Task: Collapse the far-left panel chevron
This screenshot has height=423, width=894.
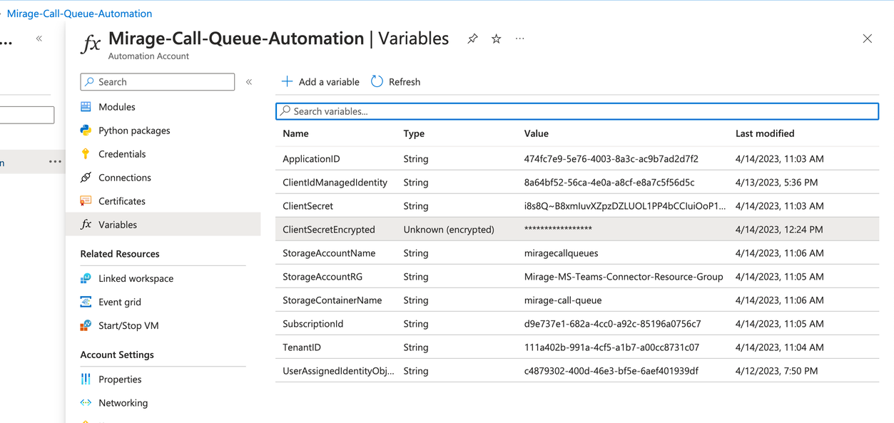Action: pos(39,39)
